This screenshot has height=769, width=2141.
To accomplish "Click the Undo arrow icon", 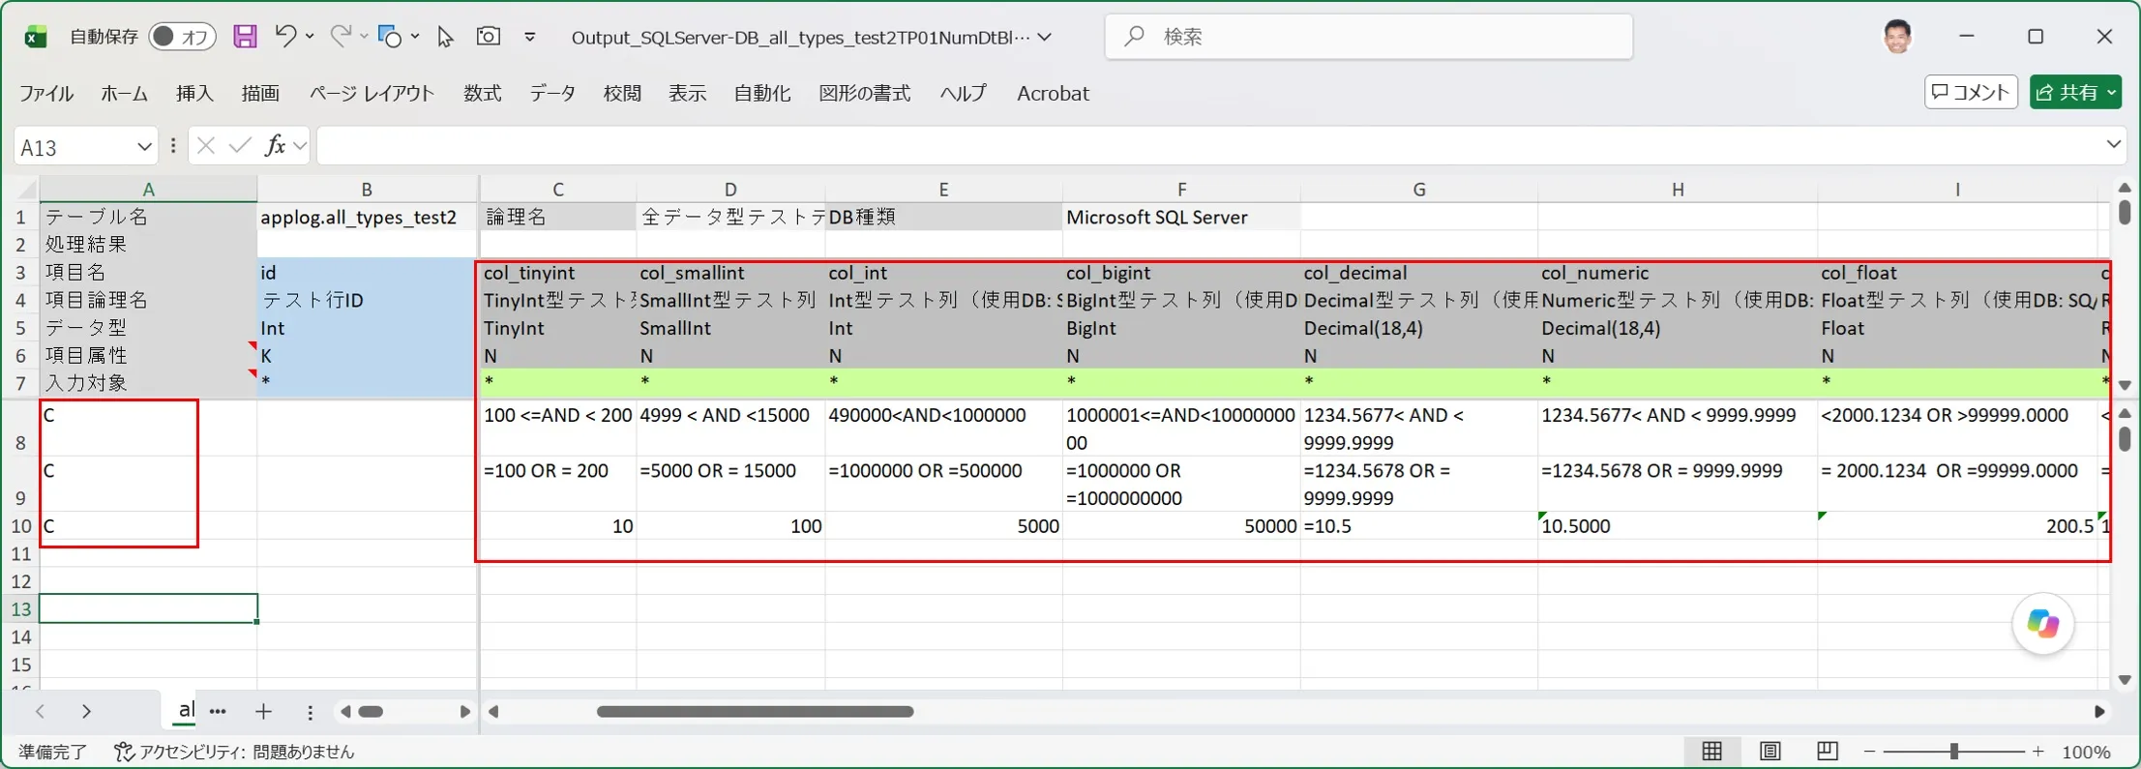I will [284, 36].
